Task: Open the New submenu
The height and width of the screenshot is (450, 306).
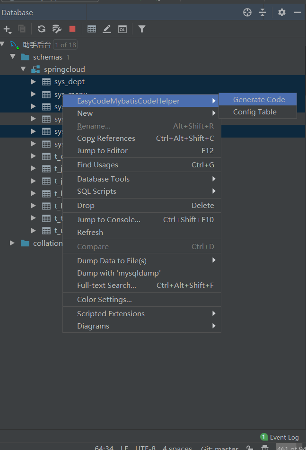Action: pos(84,113)
